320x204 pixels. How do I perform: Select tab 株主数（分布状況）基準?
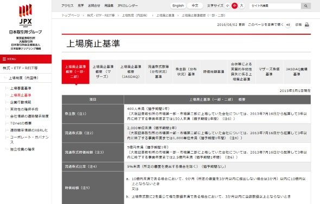click(186, 71)
